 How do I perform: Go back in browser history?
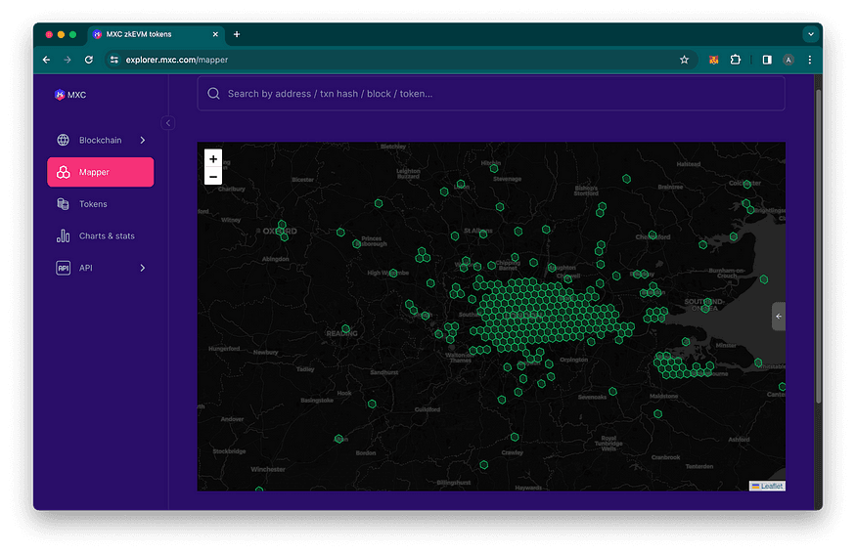coord(46,60)
